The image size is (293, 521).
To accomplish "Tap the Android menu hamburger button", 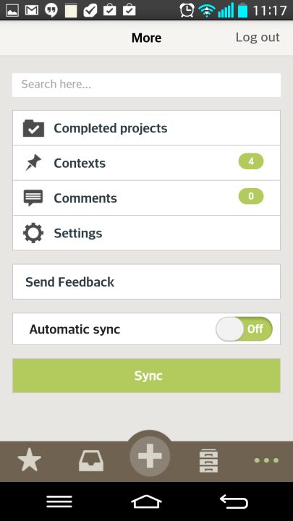I will click(59, 501).
